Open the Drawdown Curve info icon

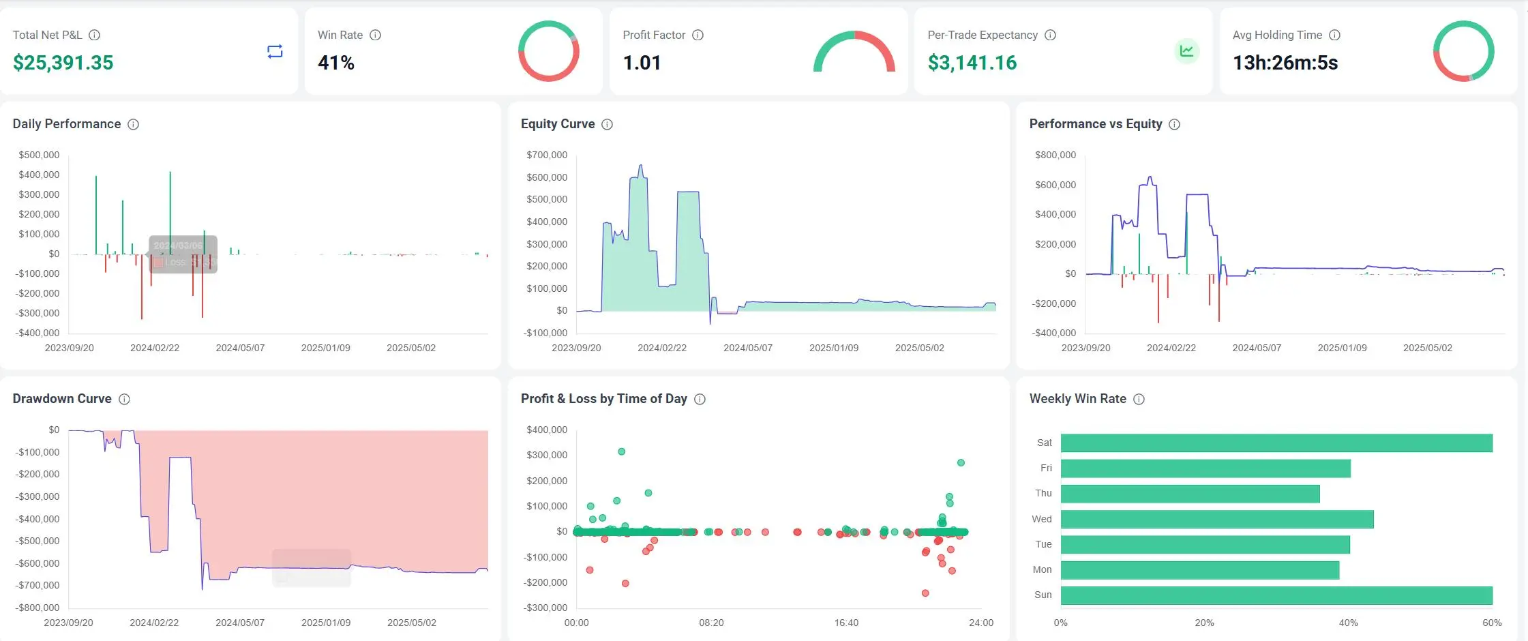[124, 399]
